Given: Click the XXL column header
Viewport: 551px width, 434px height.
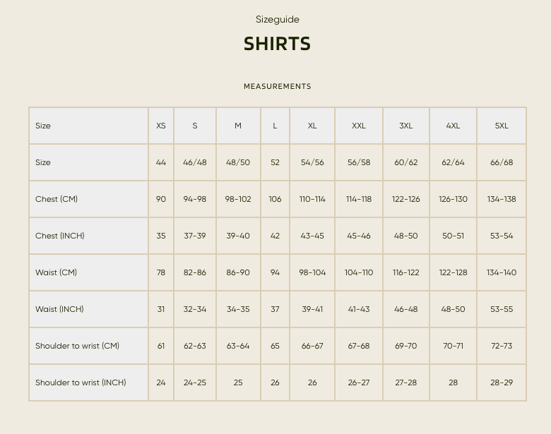Looking at the screenshot, I should (x=359, y=126).
